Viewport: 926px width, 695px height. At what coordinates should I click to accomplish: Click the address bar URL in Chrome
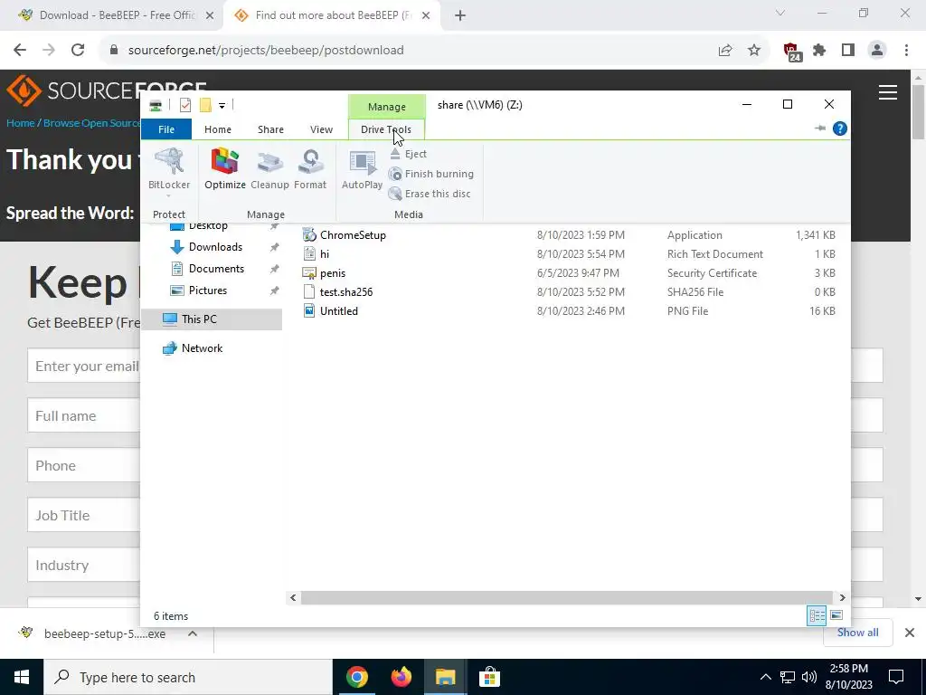pos(266,51)
